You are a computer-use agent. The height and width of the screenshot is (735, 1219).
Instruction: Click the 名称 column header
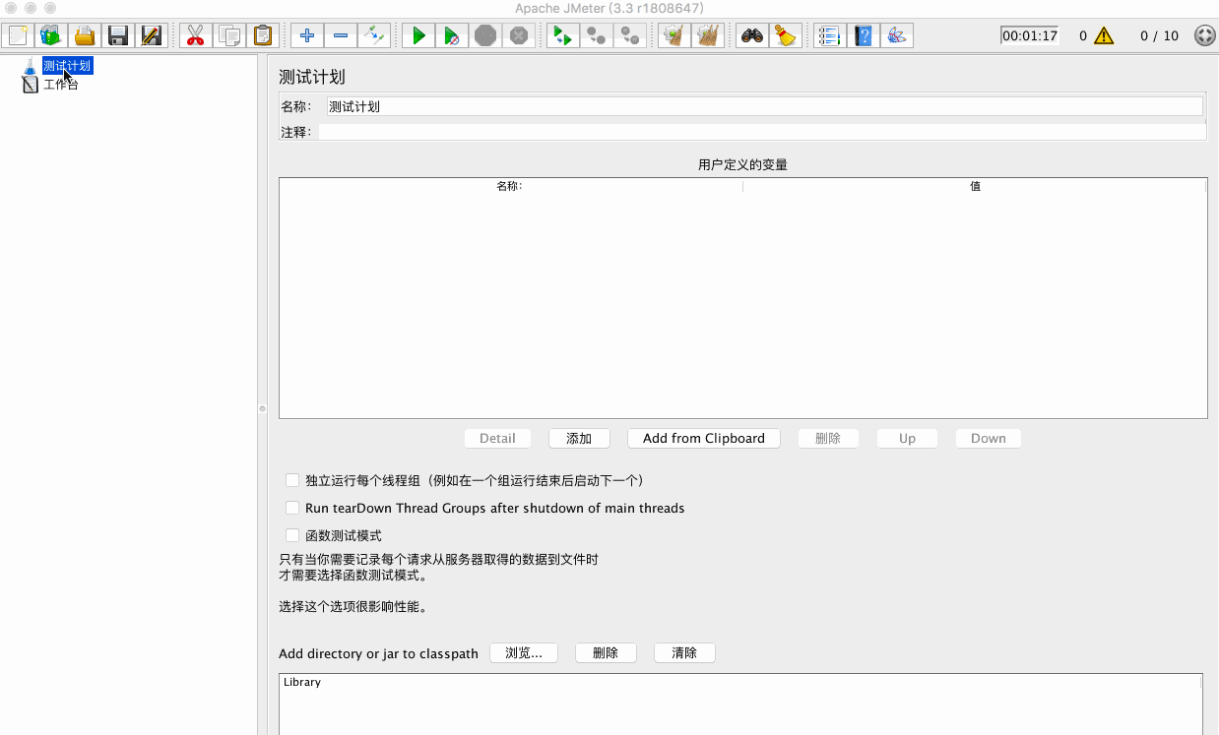(510, 186)
